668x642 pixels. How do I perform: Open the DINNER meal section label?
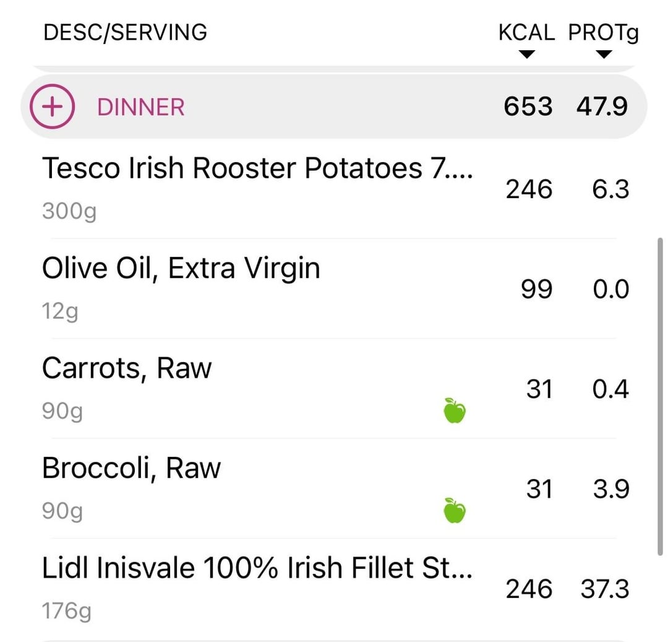[x=141, y=107]
